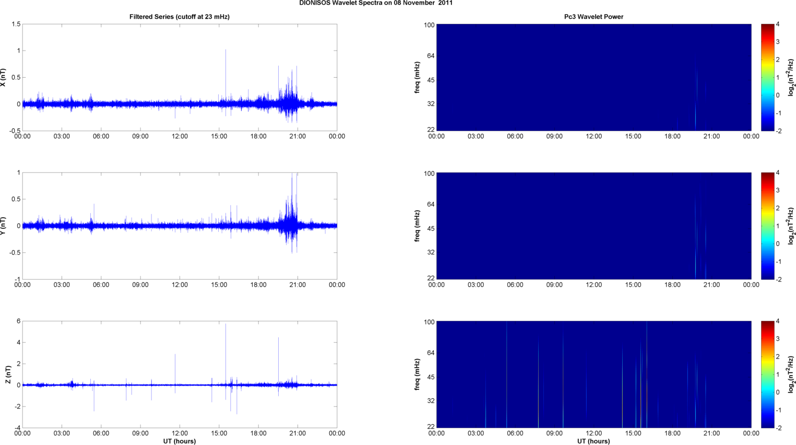Image resolution: width=796 pixels, height=445 pixels.
Task: Click '45' frequency tick on middle wavelet plot
Action: click(431, 229)
